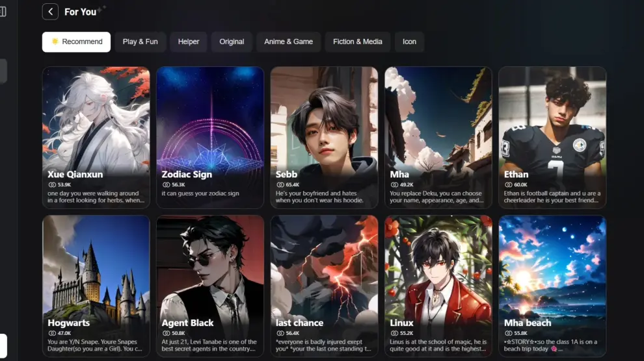
Task: Open the Zodiac Sign character card
Action: [x=210, y=137]
